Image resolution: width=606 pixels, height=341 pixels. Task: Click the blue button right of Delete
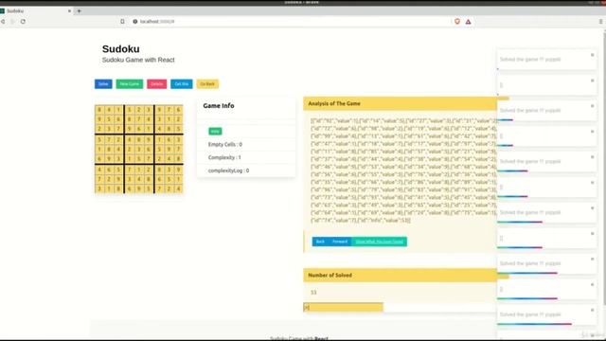point(181,84)
